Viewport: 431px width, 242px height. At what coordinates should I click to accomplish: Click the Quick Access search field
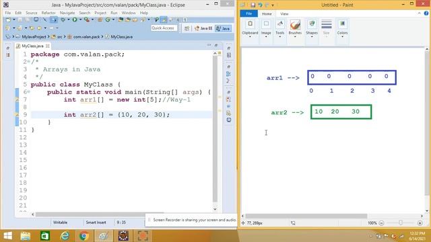[164, 28]
